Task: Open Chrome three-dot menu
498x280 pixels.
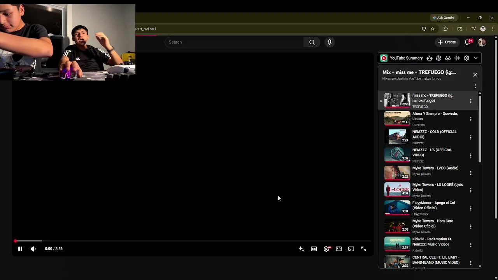Action: tap(492, 29)
